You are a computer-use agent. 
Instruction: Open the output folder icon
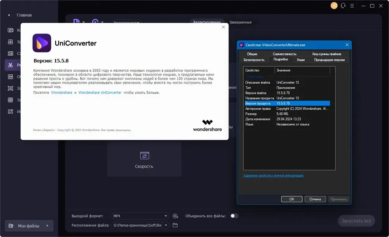tap(175, 225)
